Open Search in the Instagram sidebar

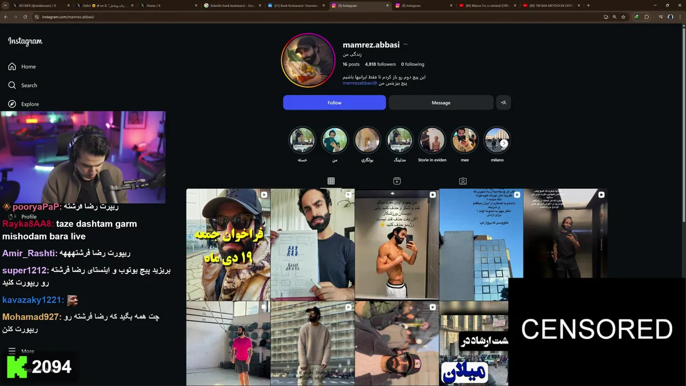point(23,85)
